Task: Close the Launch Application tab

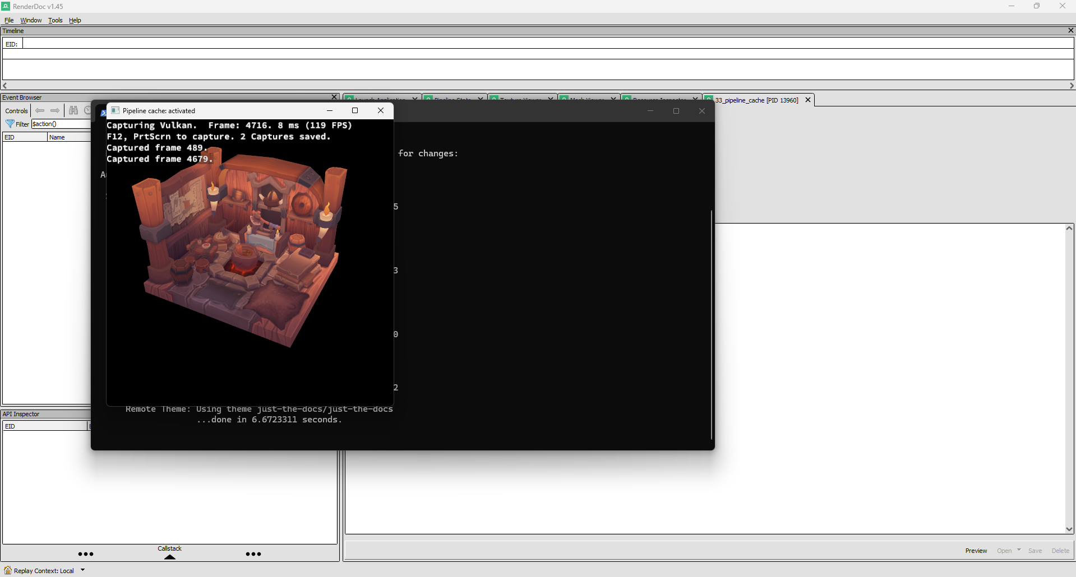Action: pyautogui.click(x=415, y=99)
